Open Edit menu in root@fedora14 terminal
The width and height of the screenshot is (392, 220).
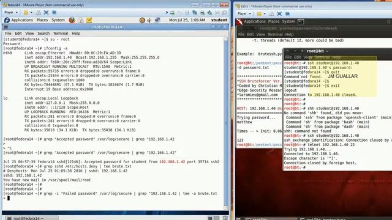tap(18, 33)
